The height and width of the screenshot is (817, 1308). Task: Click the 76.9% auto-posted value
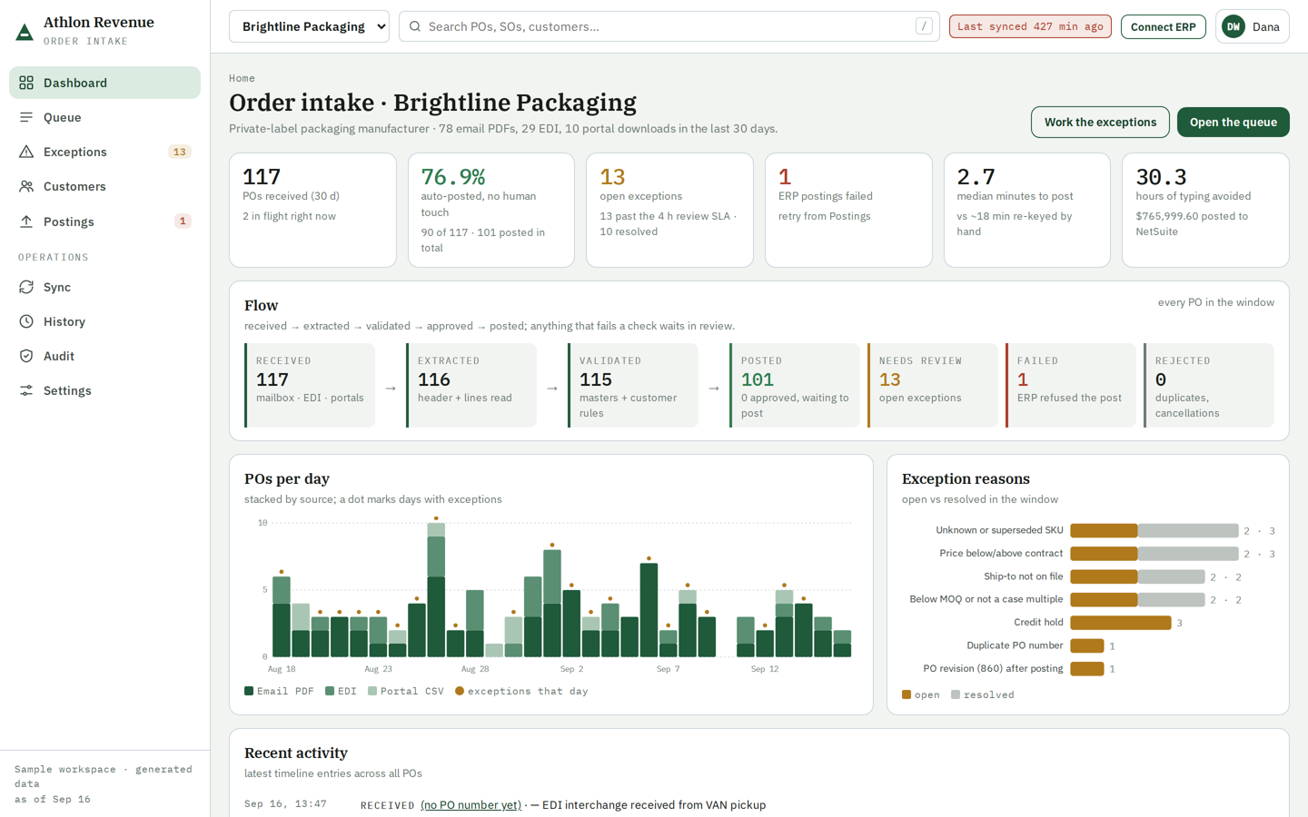(x=453, y=176)
